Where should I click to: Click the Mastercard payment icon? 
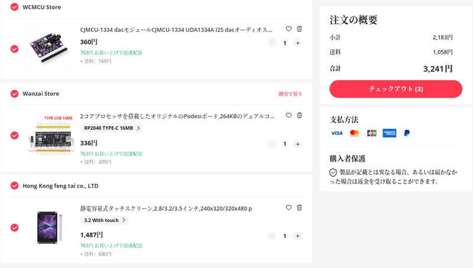click(x=354, y=133)
